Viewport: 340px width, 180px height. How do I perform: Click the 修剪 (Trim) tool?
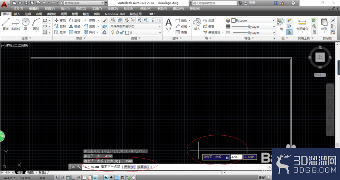point(89,20)
